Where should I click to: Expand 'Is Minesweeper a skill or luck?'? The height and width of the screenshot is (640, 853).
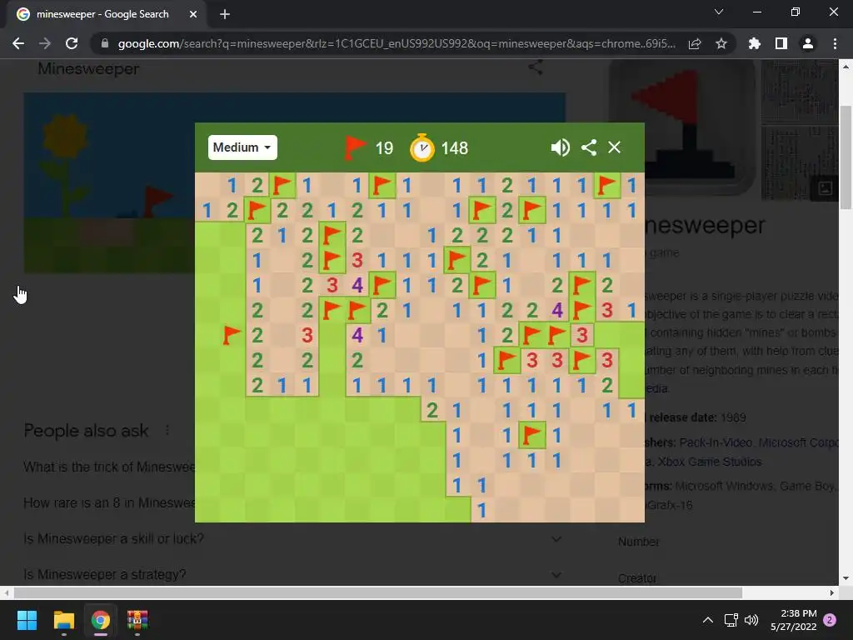(x=556, y=539)
